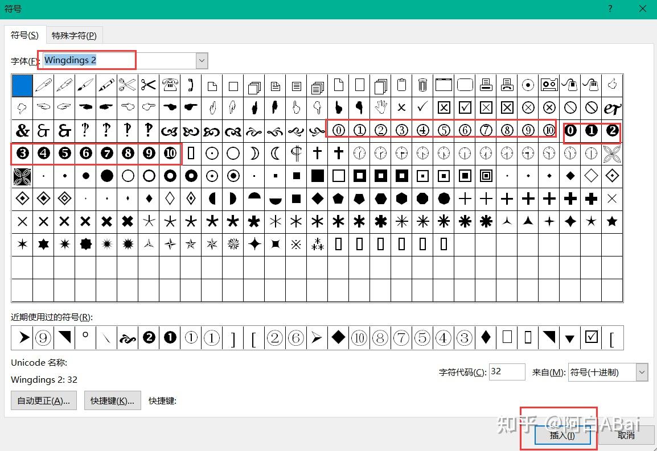Click the character code field showing 32
657x451 pixels.
pyautogui.click(x=507, y=372)
